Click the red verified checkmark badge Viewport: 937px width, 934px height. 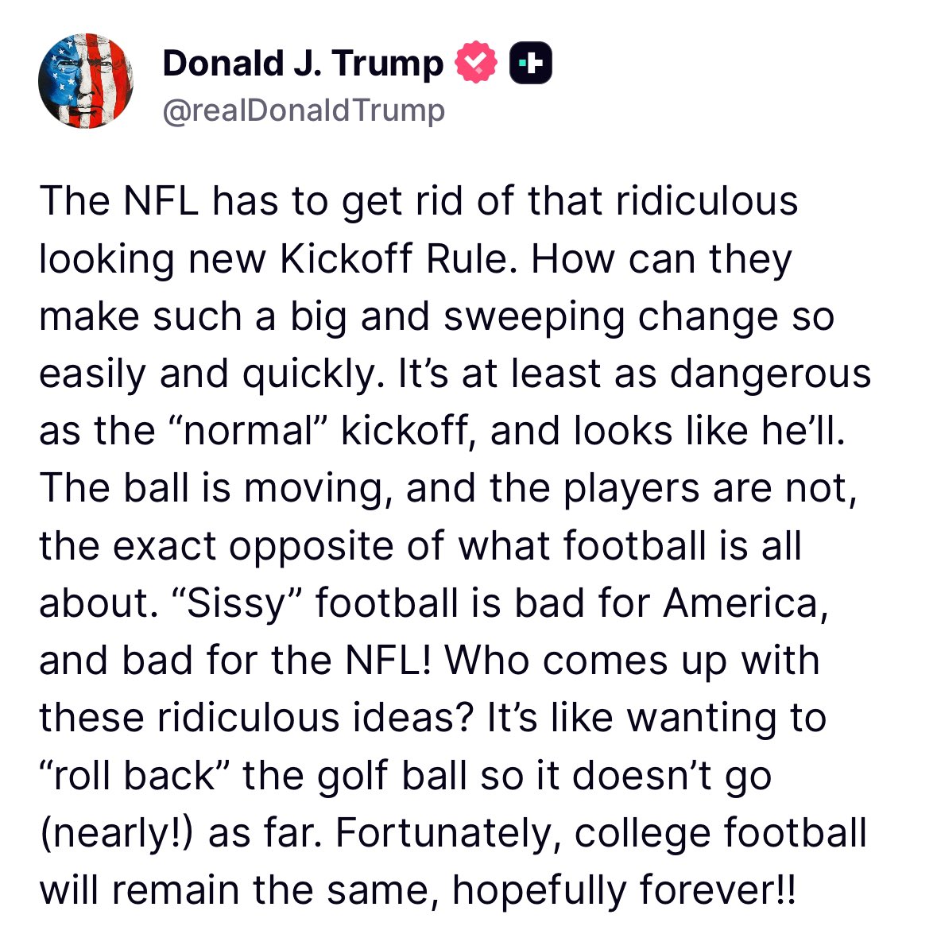476,62
